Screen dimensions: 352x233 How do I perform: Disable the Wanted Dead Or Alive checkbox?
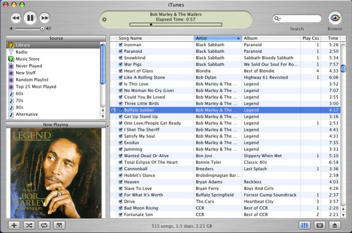point(121,156)
